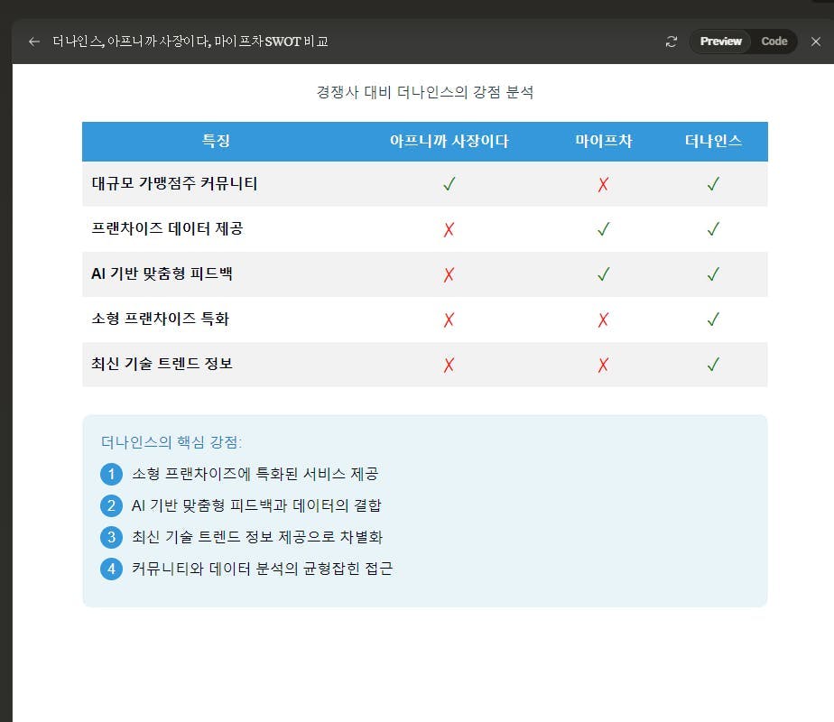Click 아프니까 사장이다 checkmark in 대규모 가맹점주 커뮤니티 row
This screenshot has width=834, height=722.
tap(449, 184)
